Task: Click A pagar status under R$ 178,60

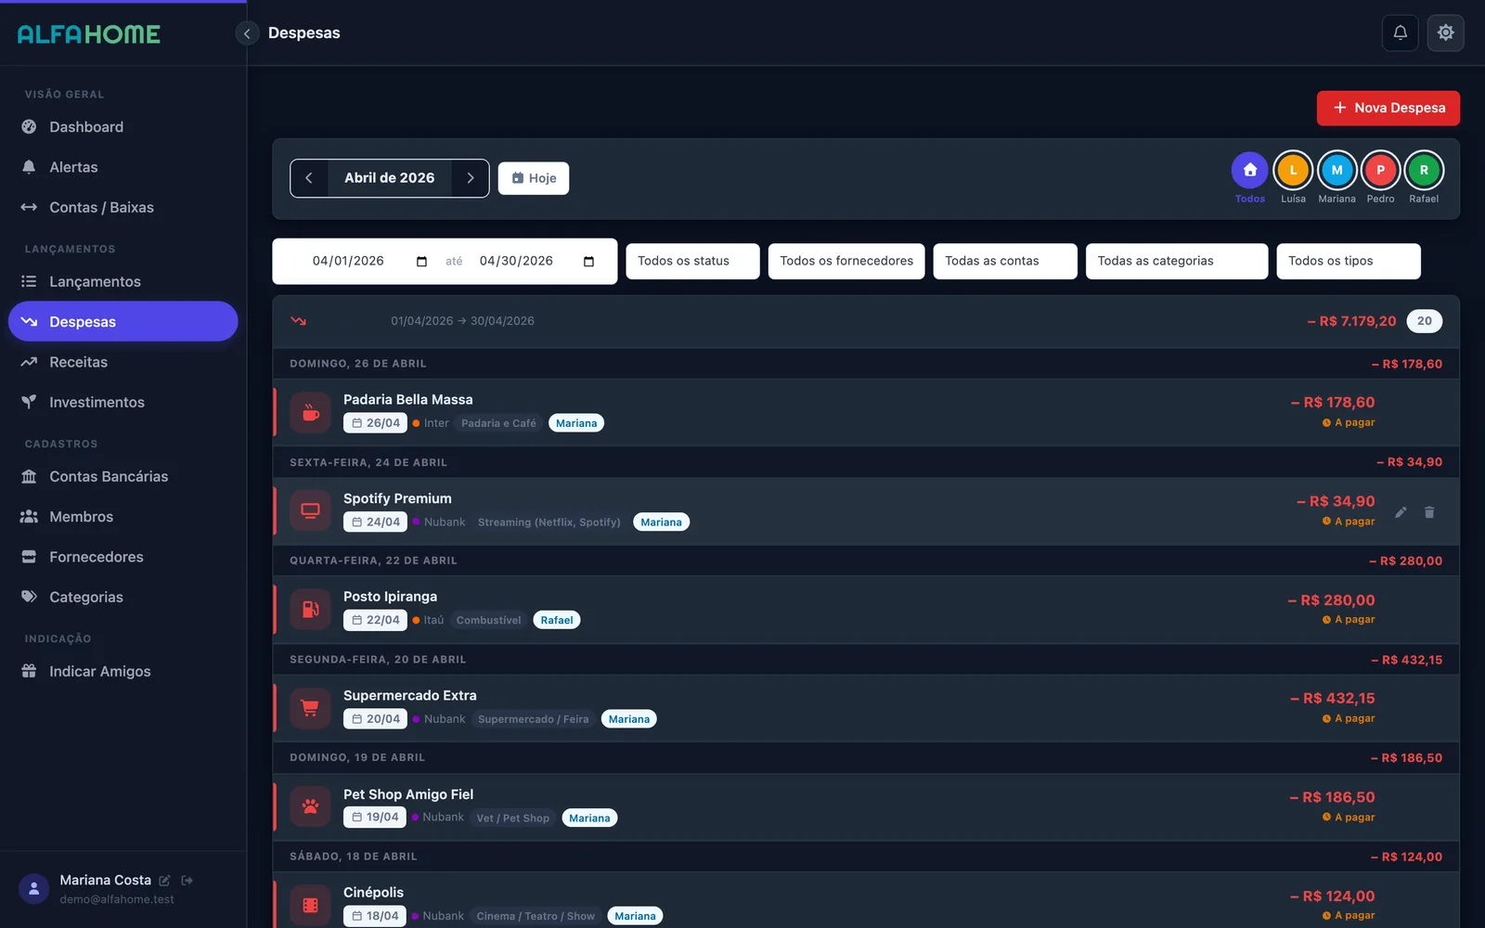Action: [x=1349, y=423]
